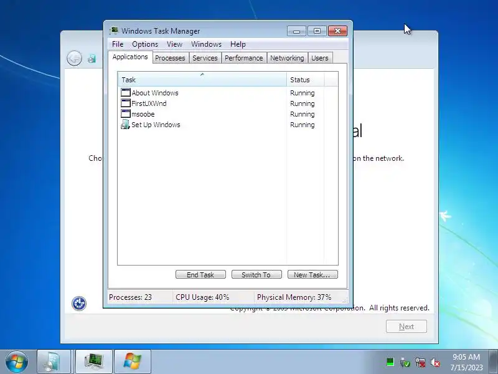Click the taskbar clock showing 9:05 AM
Screen dimensions: 498x374
coord(466,362)
